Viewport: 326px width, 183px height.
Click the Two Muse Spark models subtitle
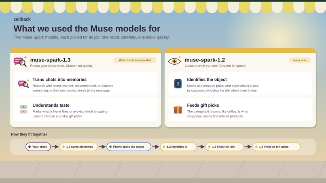coord(92,38)
